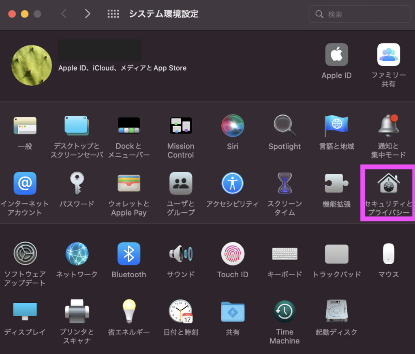Screen dimensions: 415x354
Task: Open 言語と地域 flag icon
Action: (336, 126)
